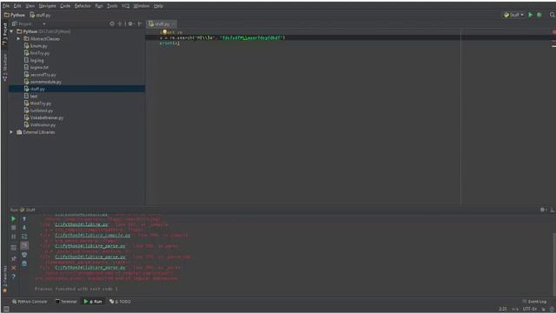
Task: Jump down the stack trace arrow
Action: pyautogui.click(x=24, y=228)
